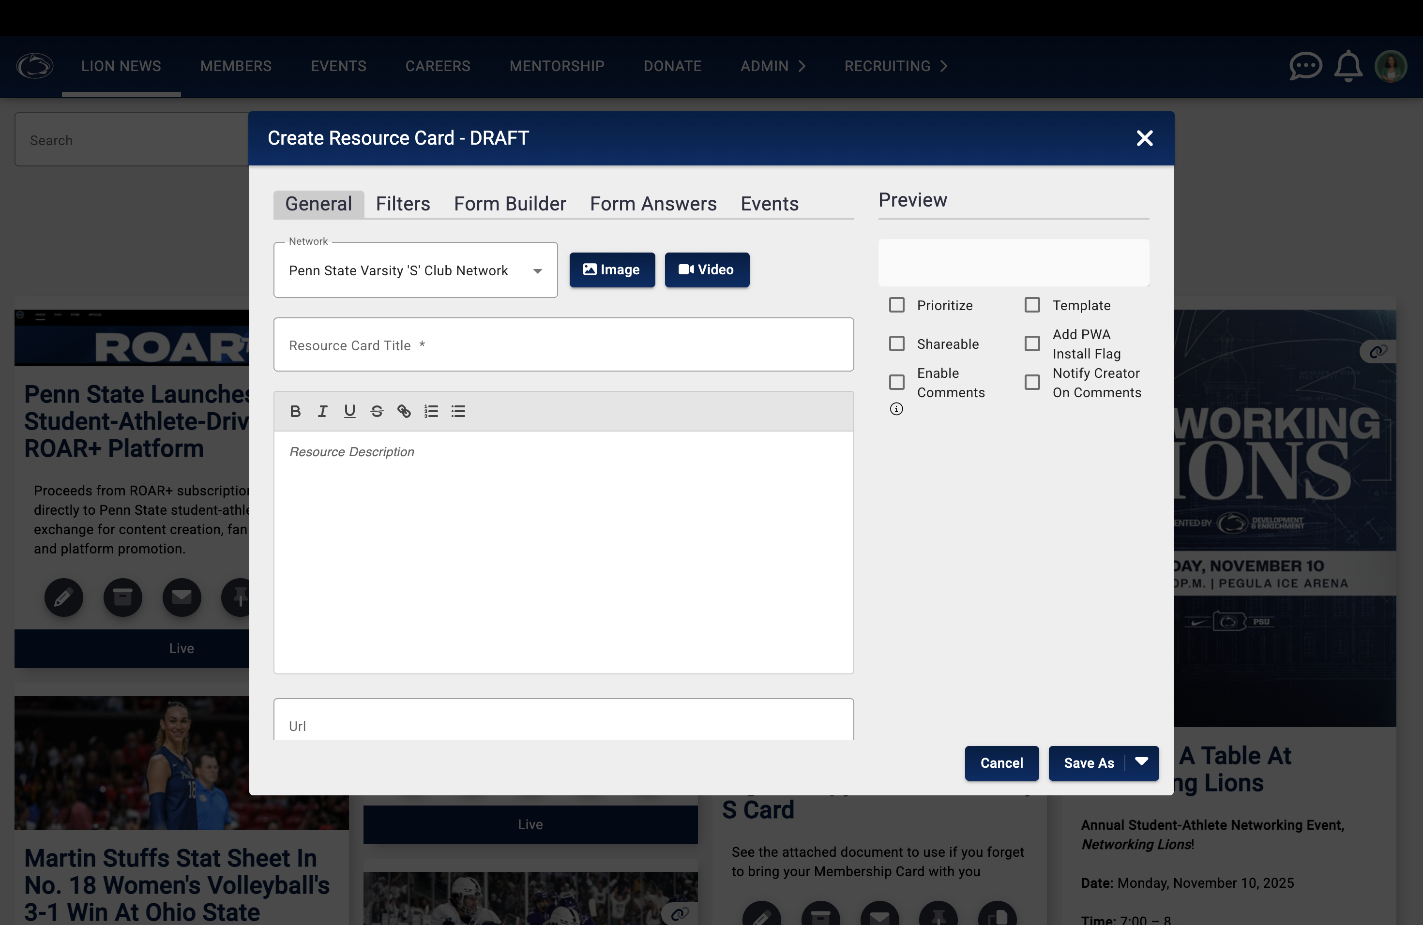Create a numbered list

(431, 411)
